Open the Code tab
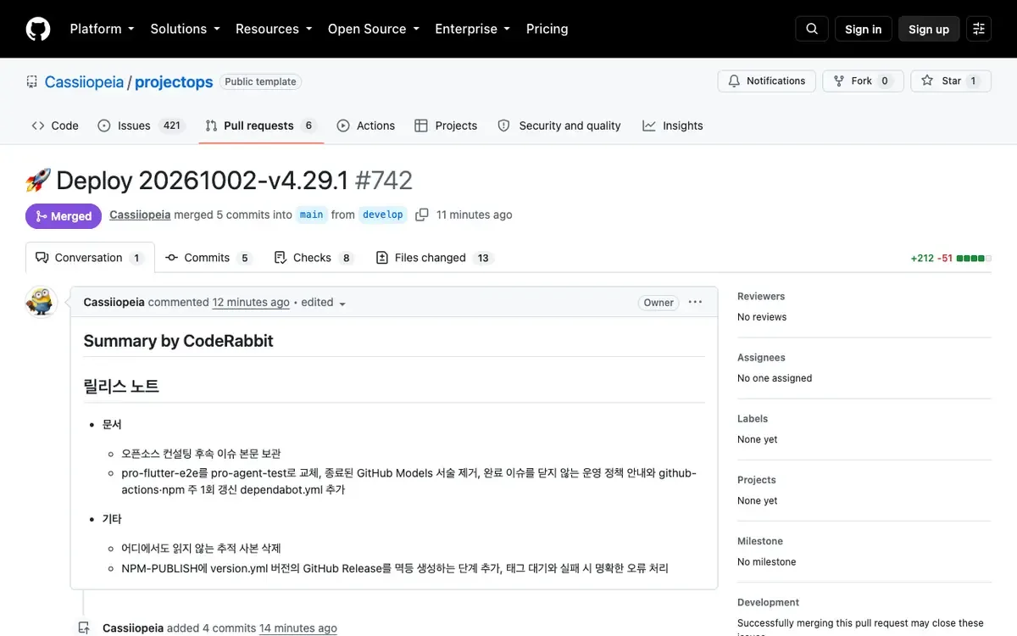This screenshot has width=1017, height=636. click(55, 126)
